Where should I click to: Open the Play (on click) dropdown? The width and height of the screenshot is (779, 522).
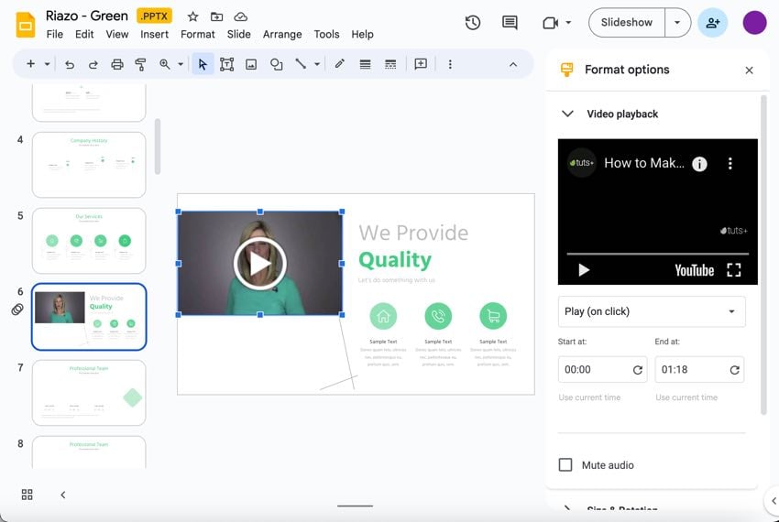[651, 311]
